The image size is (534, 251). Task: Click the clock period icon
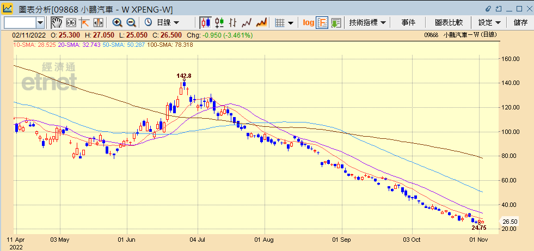click(x=148, y=23)
